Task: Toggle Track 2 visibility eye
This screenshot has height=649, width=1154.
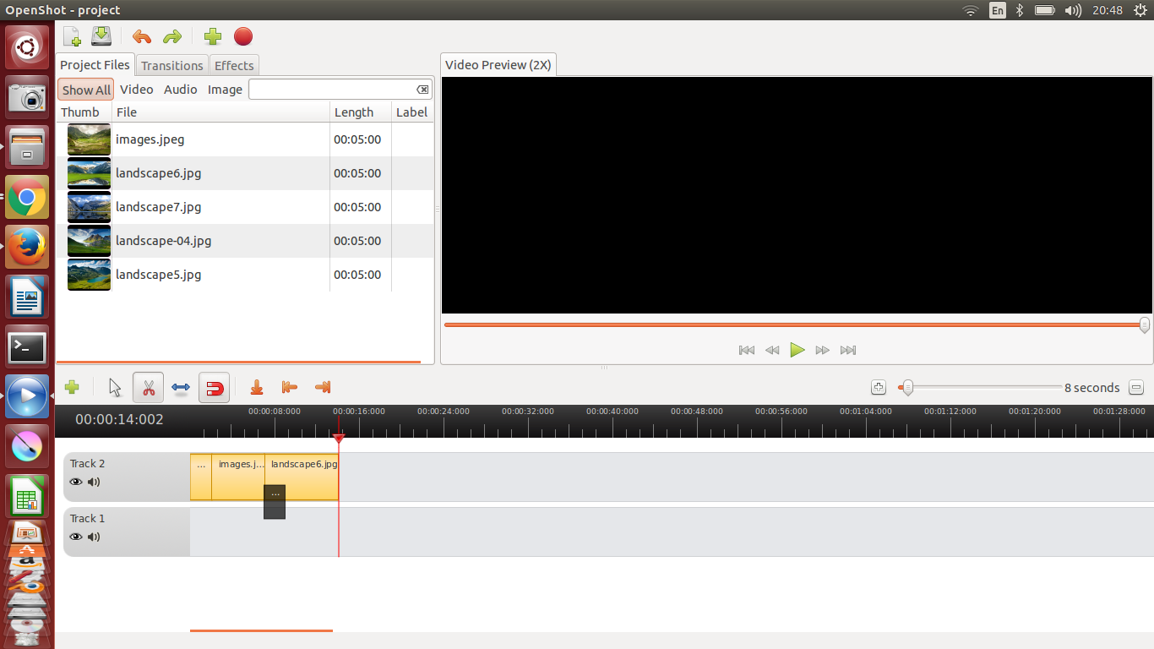Action: (76, 482)
